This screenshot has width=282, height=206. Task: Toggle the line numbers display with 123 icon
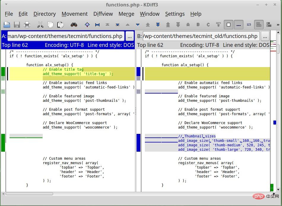pos(248,25)
